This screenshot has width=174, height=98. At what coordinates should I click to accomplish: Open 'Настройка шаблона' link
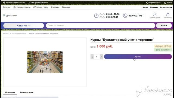pos(39,2)
